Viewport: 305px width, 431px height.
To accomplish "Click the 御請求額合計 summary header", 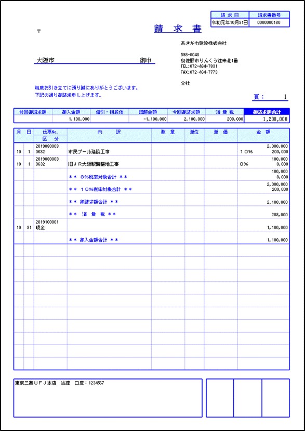I will (x=267, y=112).
